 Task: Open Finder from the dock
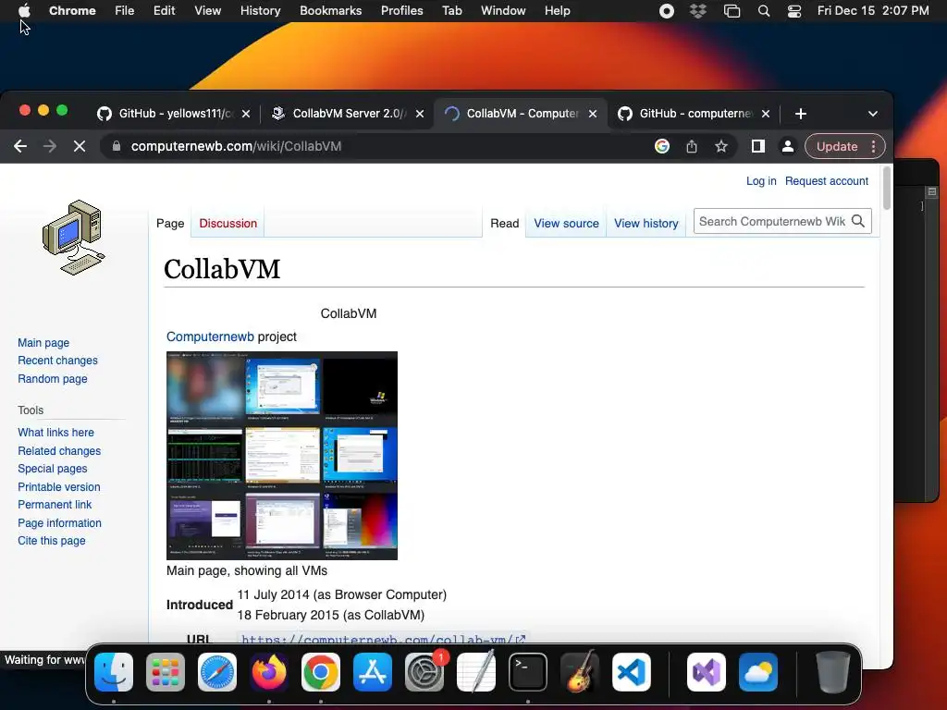[x=114, y=672]
